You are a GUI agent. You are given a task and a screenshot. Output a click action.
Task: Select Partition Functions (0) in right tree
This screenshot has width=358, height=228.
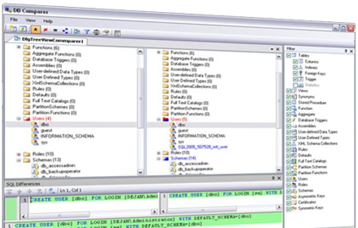tap(190, 113)
